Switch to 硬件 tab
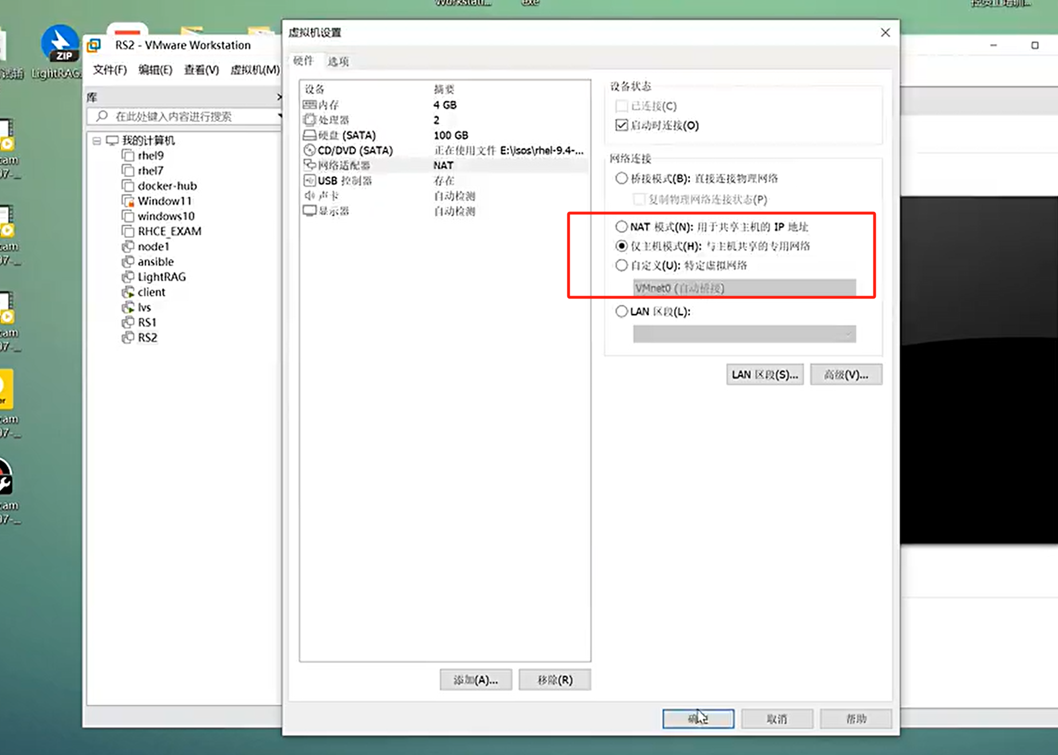The width and height of the screenshot is (1058, 755). click(x=304, y=61)
